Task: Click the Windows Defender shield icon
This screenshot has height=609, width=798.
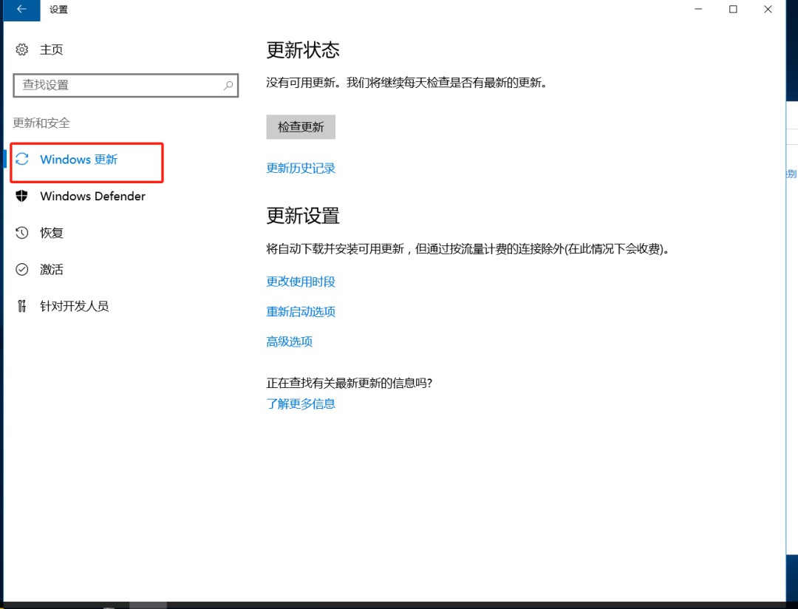Action: [x=22, y=196]
